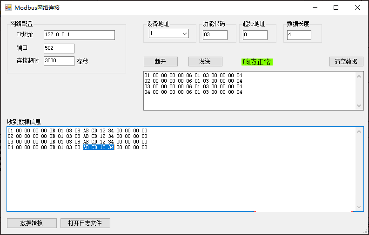Image resolution: width=369 pixels, height=235 pixels.
Task: Minimize the Modbus网络连接 window
Action: coord(315,7)
